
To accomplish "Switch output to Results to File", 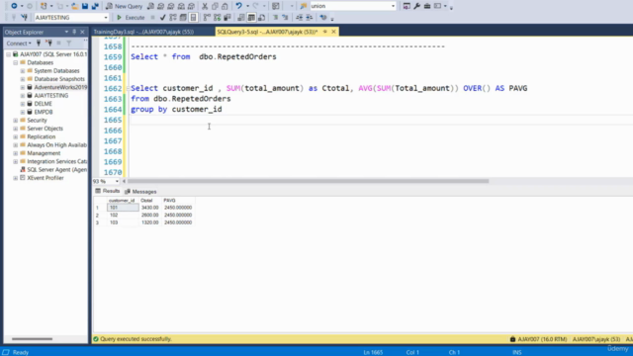I will click(x=261, y=18).
